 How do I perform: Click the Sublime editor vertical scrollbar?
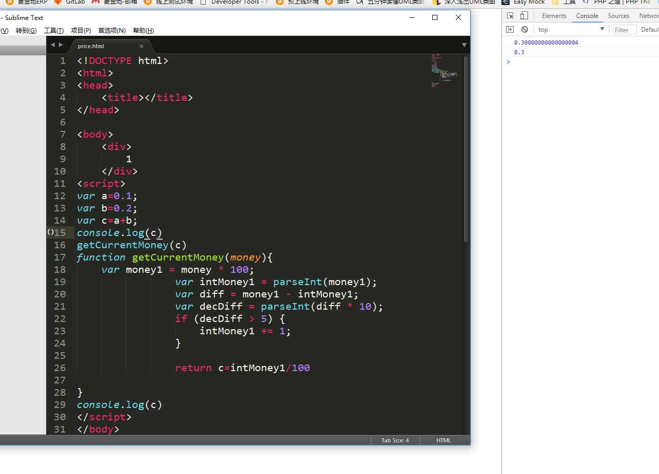pyautogui.click(x=466, y=148)
